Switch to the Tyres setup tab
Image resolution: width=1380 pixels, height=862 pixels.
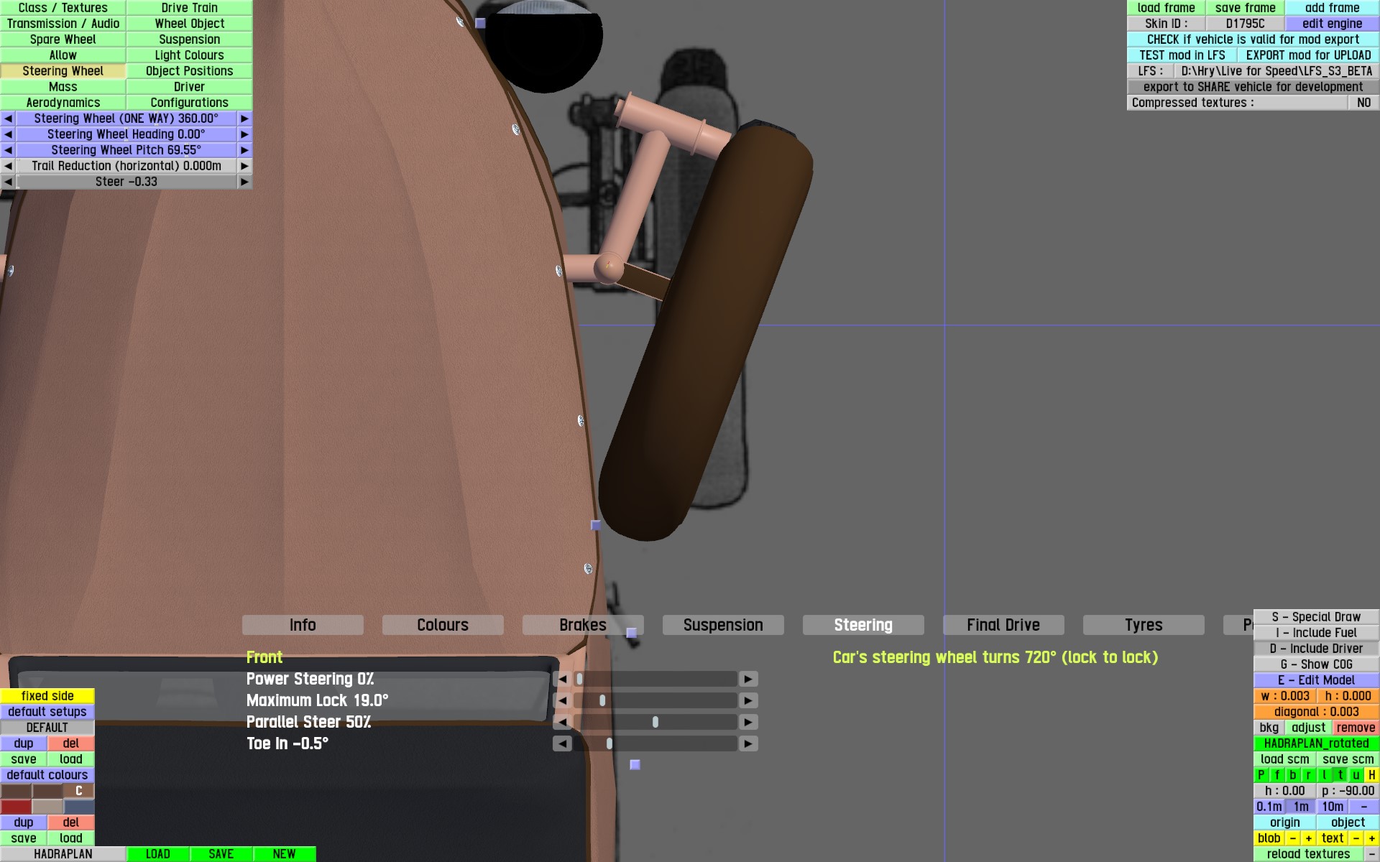point(1143,625)
